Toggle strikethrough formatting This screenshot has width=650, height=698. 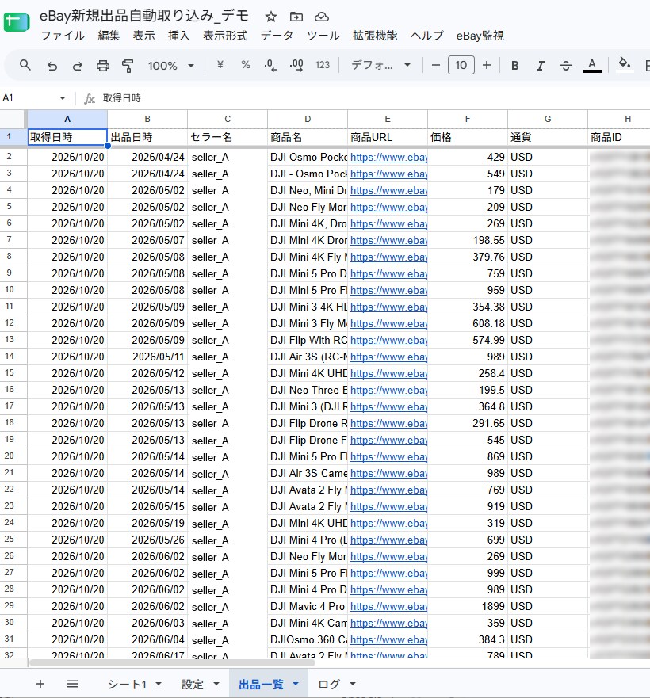point(566,66)
